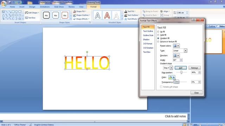This screenshot has width=225, height=126.
Task: Switch to the Animations ribbon tab
Action: (x=45, y=7)
